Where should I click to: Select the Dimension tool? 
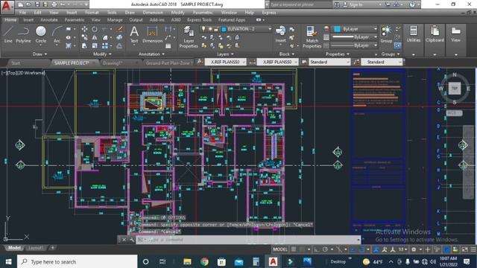point(152,34)
